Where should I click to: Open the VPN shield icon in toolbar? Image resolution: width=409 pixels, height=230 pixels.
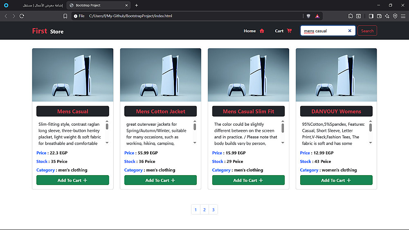click(395, 16)
